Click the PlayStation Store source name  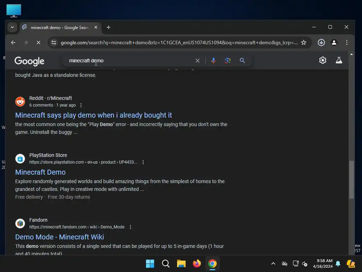coord(48,155)
